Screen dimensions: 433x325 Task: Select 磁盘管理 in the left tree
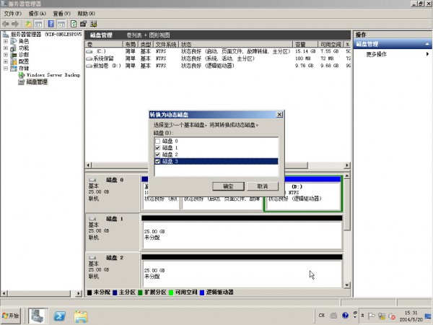(x=36, y=82)
